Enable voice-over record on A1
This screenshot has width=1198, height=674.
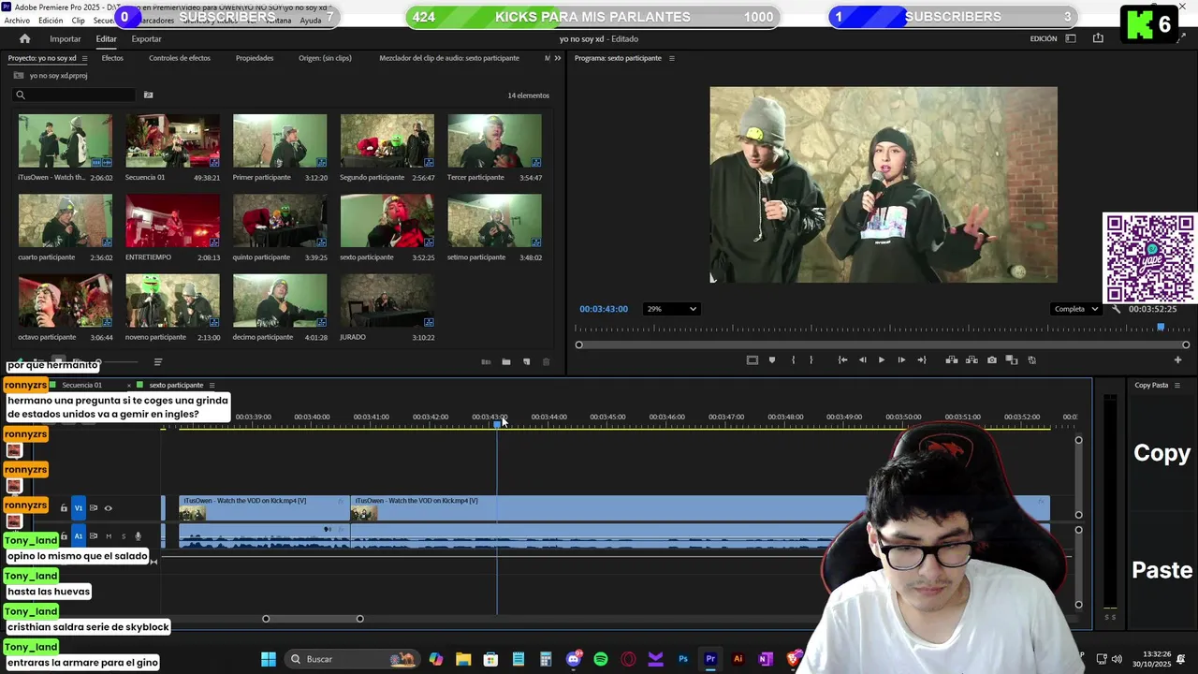(x=138, y=536)
